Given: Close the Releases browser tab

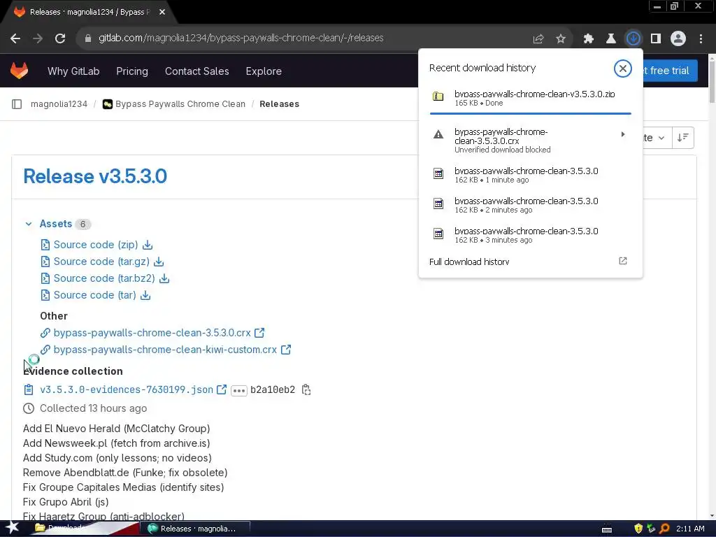Looking at the screenshot, I should pos(162,13).
